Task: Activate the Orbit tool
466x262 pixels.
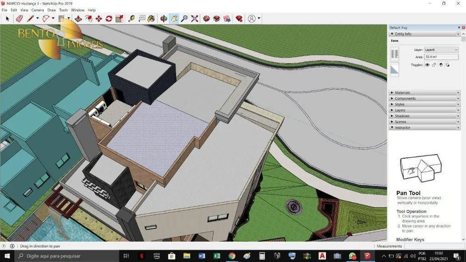Action: [163, 19]
